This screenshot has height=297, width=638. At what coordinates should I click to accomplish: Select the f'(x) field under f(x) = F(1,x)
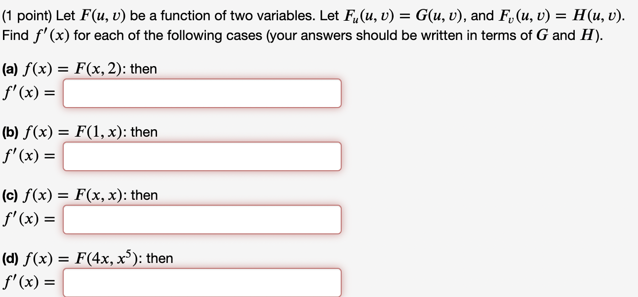click(202, 156)
